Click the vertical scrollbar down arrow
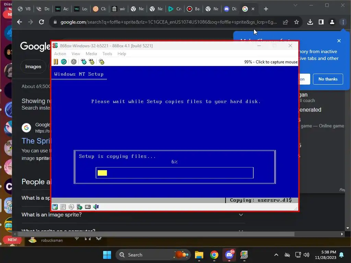351x263 pixels. (348, 228)
